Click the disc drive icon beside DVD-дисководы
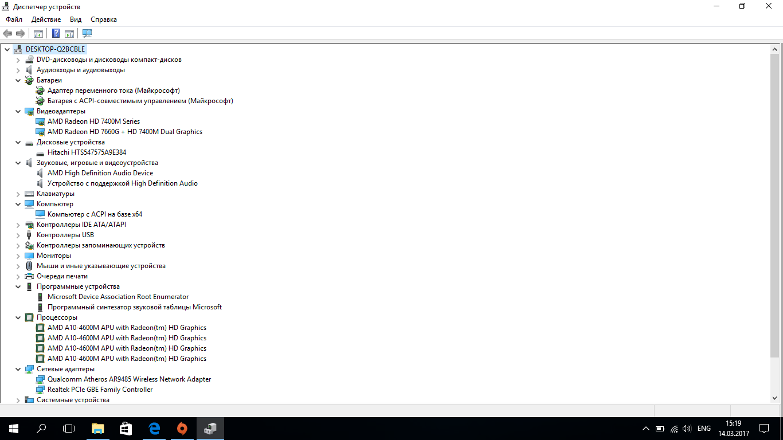Screen dimensions: 783x440 pyautogui.click(x=29, y=60)
